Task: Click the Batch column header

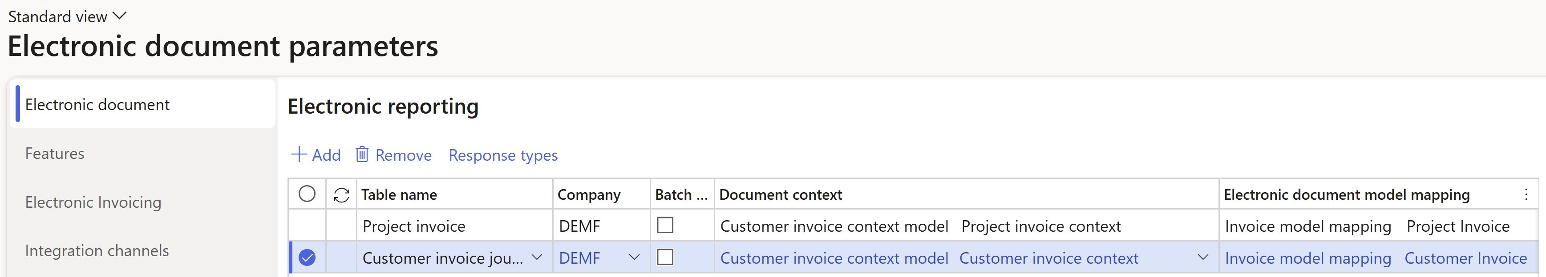Action: (681, 194)
